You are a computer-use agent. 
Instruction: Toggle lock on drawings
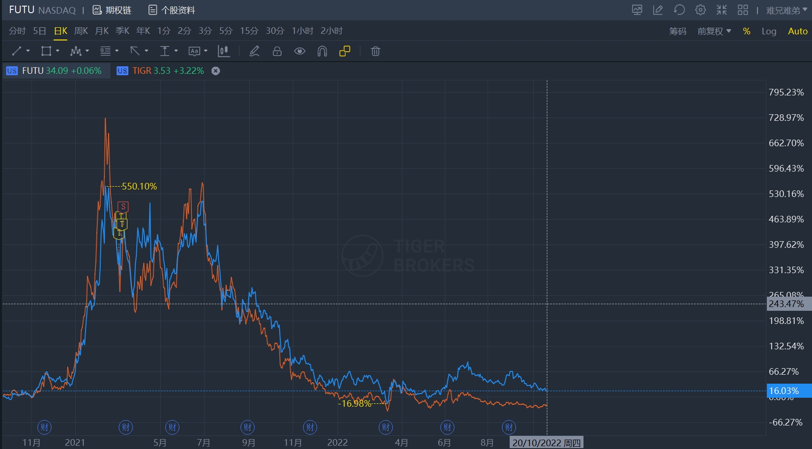coord(277,51)
